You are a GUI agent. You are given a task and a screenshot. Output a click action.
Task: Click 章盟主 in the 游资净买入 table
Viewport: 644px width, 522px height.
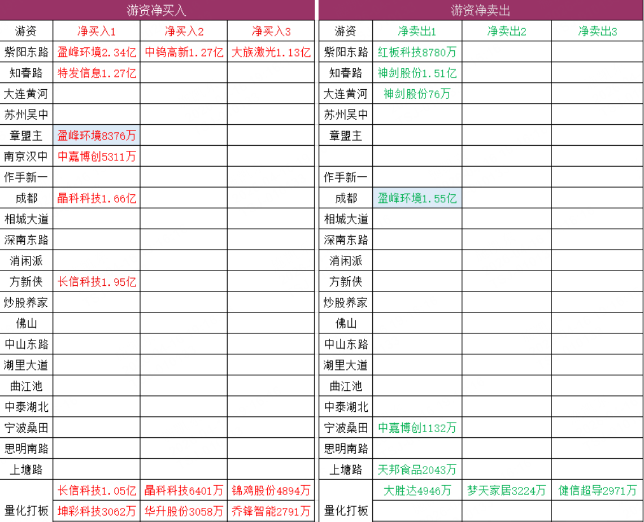[x=27, y=136]
